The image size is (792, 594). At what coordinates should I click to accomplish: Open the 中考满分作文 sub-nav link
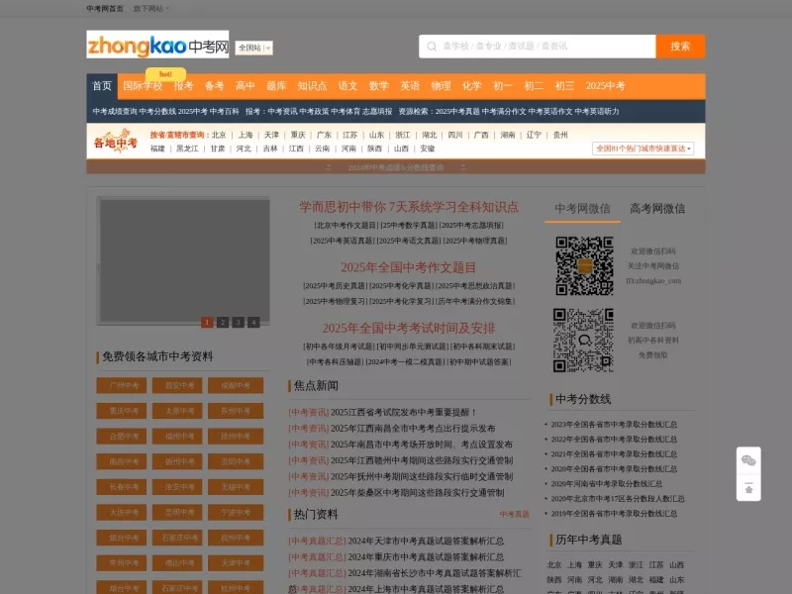(504, 111)
